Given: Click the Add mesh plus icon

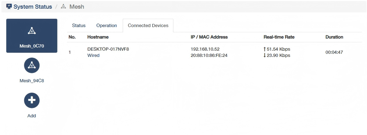Looking at the screenshot, I should (32, 100).
